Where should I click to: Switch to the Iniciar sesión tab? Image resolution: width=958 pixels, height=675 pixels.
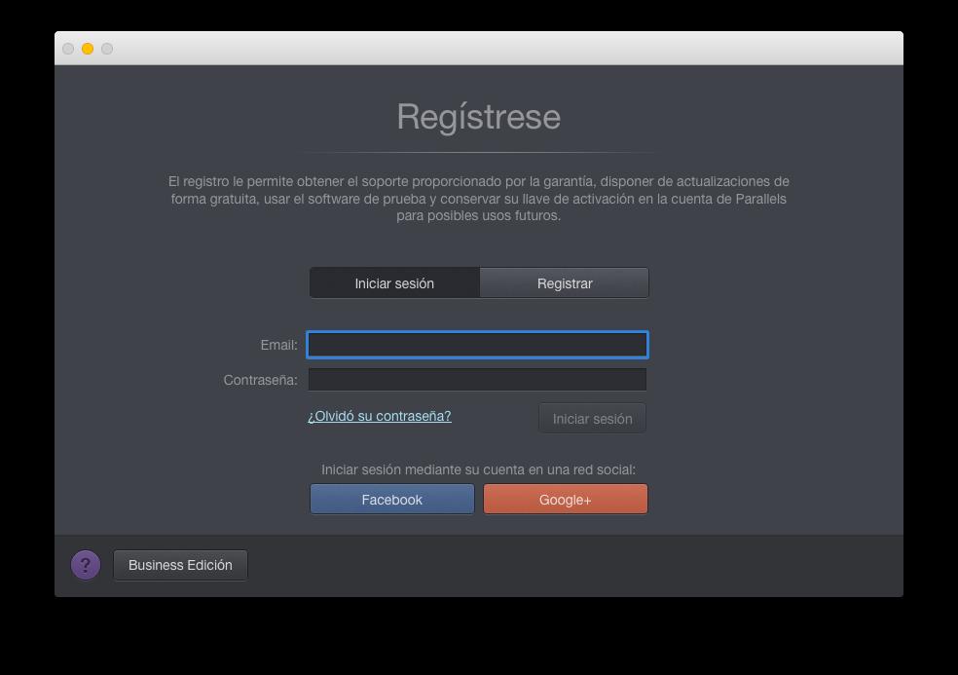pyautogui.click(x=394, y=283)
